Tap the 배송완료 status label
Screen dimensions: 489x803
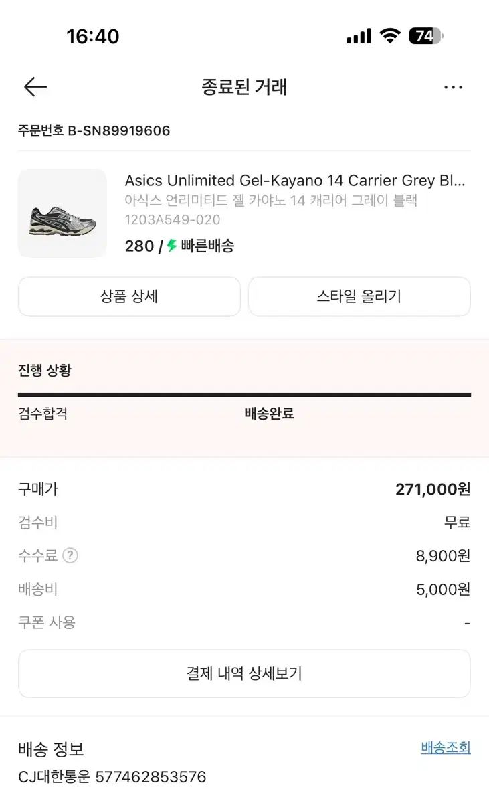(x=269, y=414)
